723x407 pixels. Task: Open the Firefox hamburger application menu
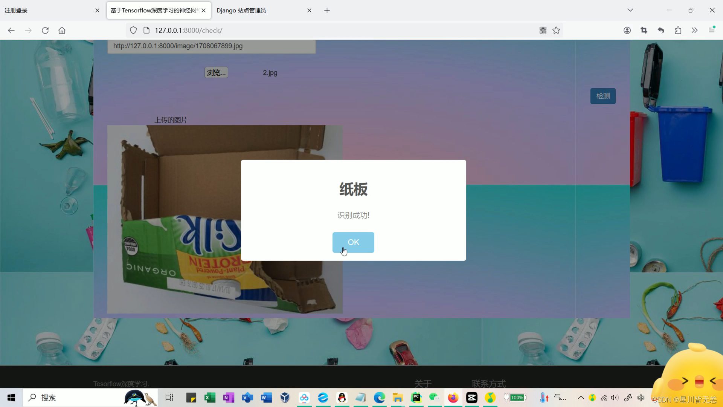(x=711, y=30)
